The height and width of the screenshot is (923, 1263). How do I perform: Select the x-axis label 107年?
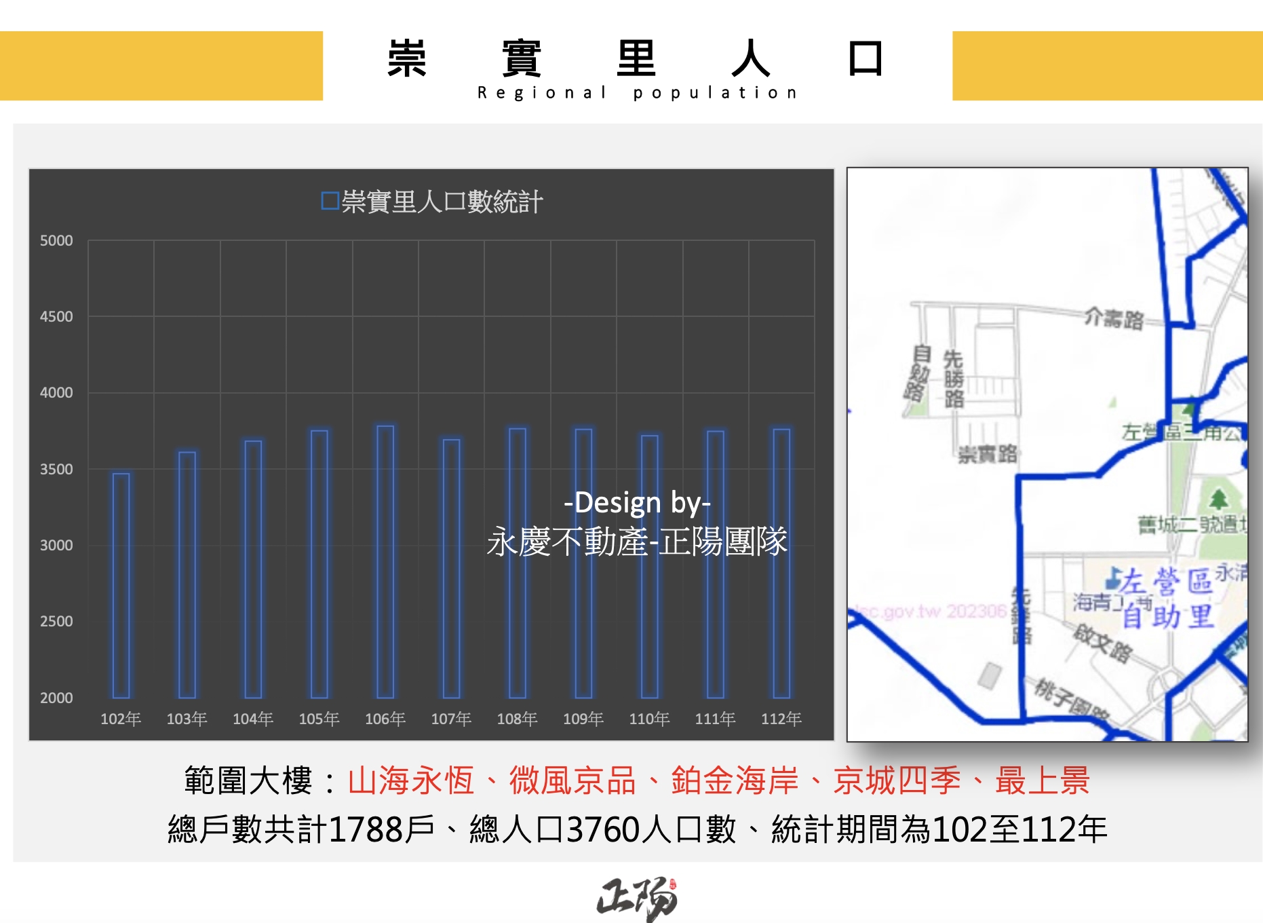click(x=451, y=719)
